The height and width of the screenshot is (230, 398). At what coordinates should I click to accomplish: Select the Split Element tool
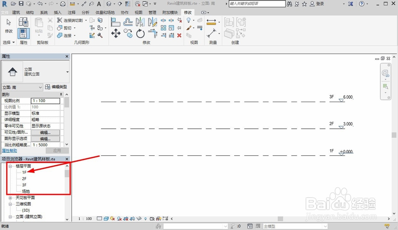pos(164,20)
